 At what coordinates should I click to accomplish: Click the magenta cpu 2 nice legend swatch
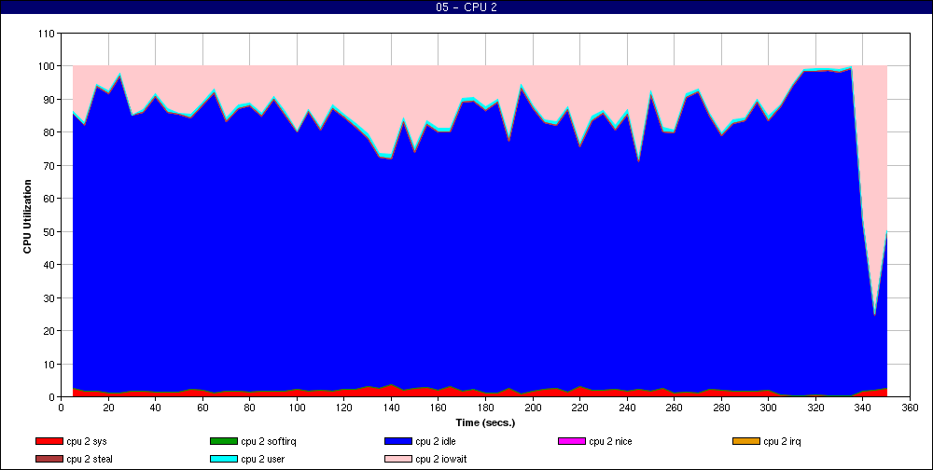click(571, 441)
